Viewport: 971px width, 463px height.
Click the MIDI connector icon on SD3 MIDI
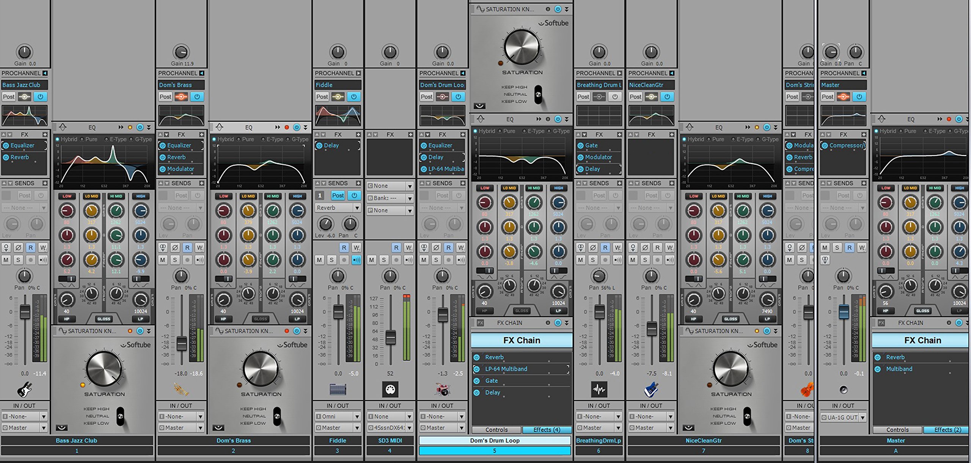coord(390,389)
